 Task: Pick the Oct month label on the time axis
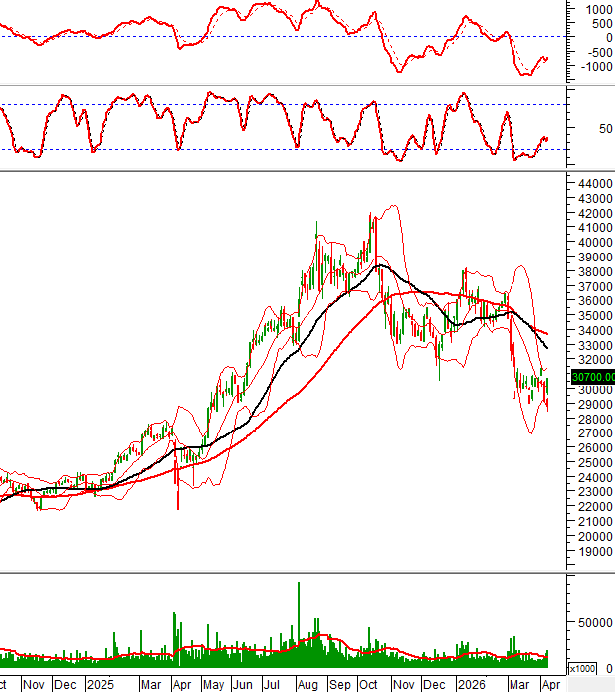[369, 685]
